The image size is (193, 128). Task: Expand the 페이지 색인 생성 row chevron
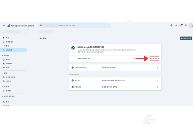[x=158, y=67]
